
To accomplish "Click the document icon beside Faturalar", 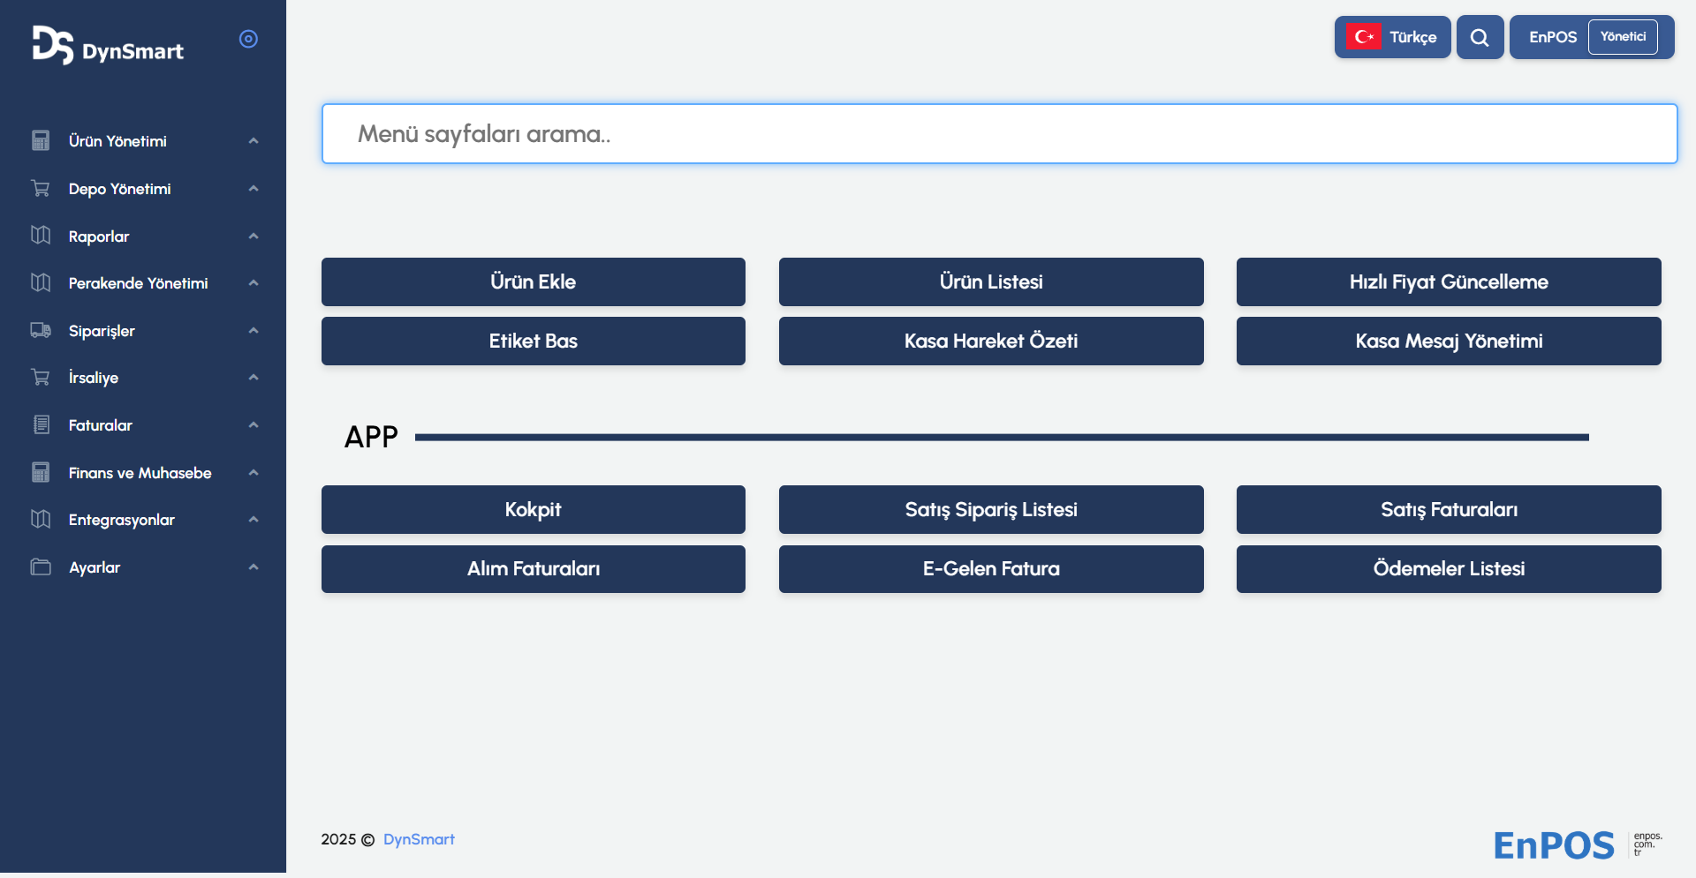I will pyautogui.click(x=41, y=425).
